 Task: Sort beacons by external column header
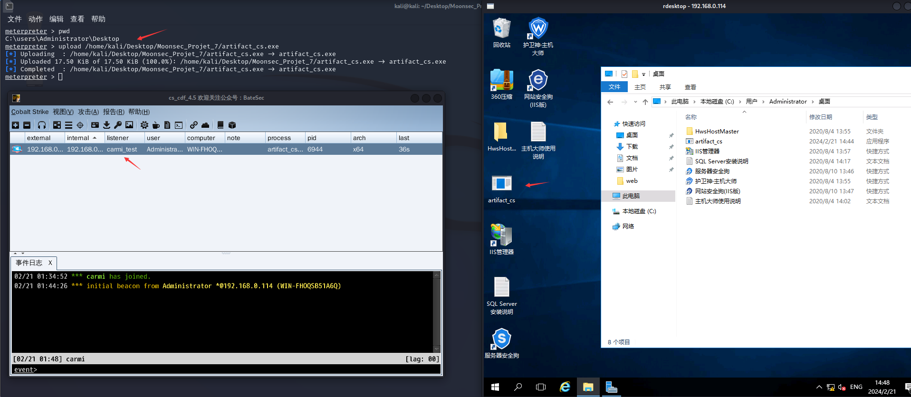pos(45,138)
